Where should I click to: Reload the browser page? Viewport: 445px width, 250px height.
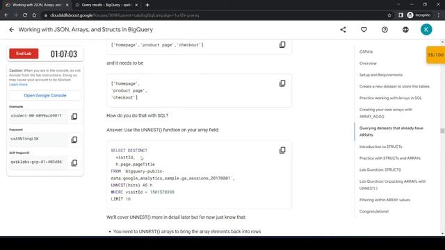[x=25, y=15]
